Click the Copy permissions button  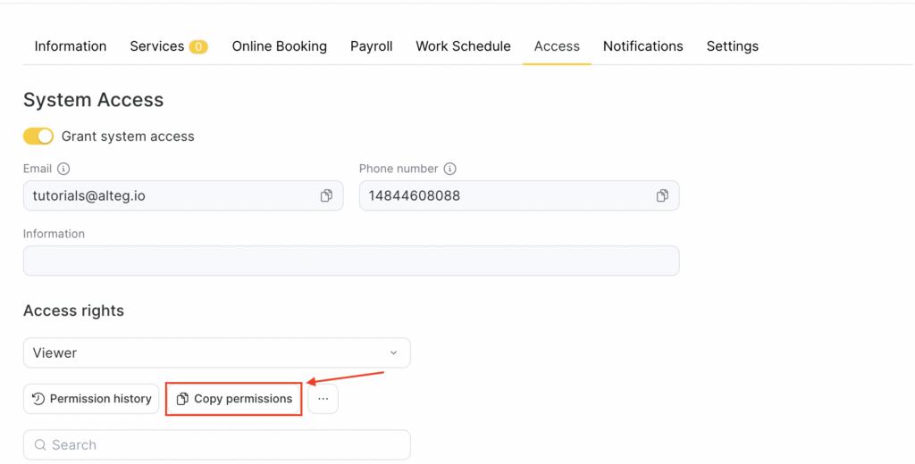click(x=234, y=399)
